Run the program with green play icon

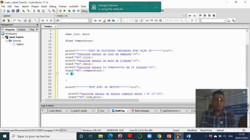64,11
